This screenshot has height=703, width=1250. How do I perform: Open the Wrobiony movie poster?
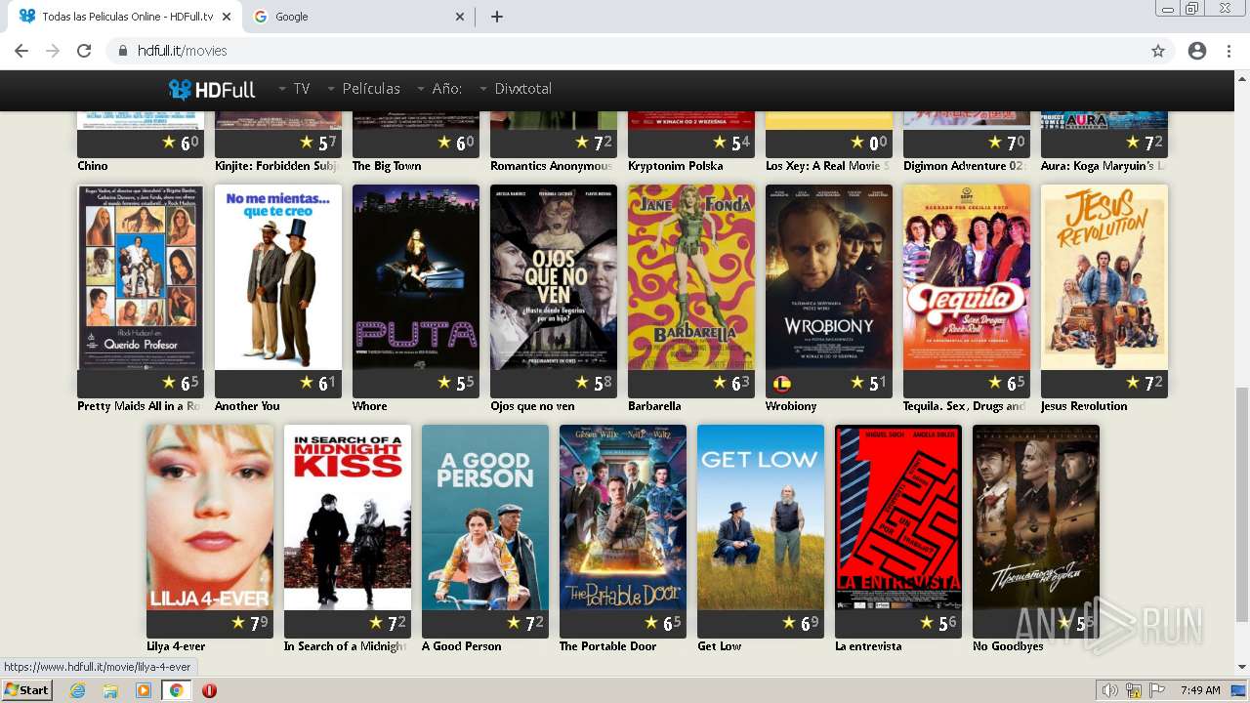click(x=829, y=277)
